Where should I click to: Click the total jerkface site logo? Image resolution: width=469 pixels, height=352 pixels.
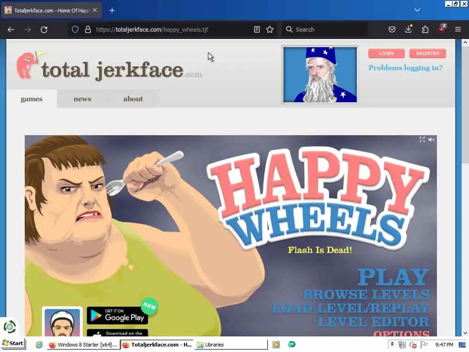coord(109,66)
